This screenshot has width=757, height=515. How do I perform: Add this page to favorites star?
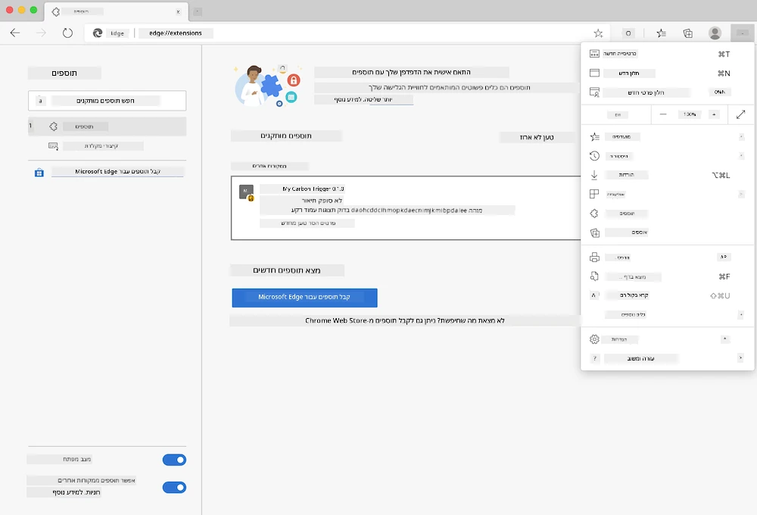tap(598, 33)
